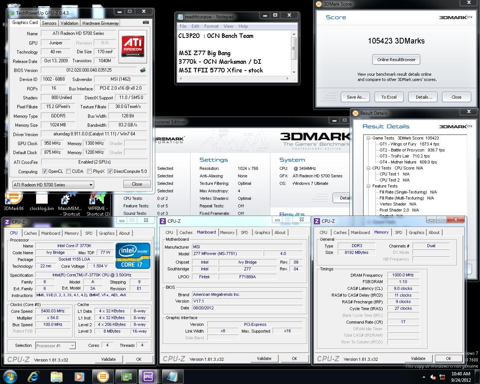Click the Result Details window title icon
480x384 pixels.
pos(355,113)
